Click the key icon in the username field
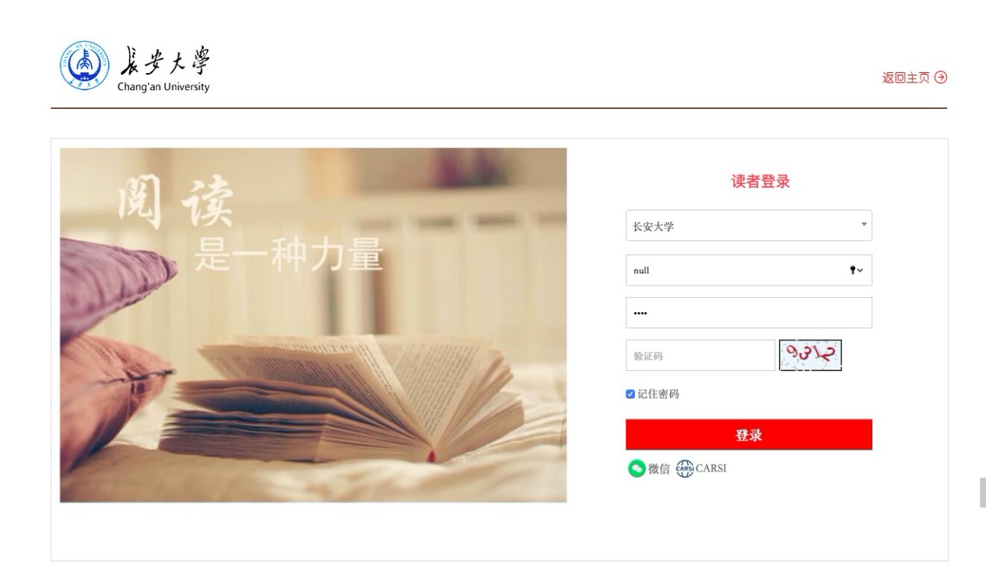 (852, 270)
